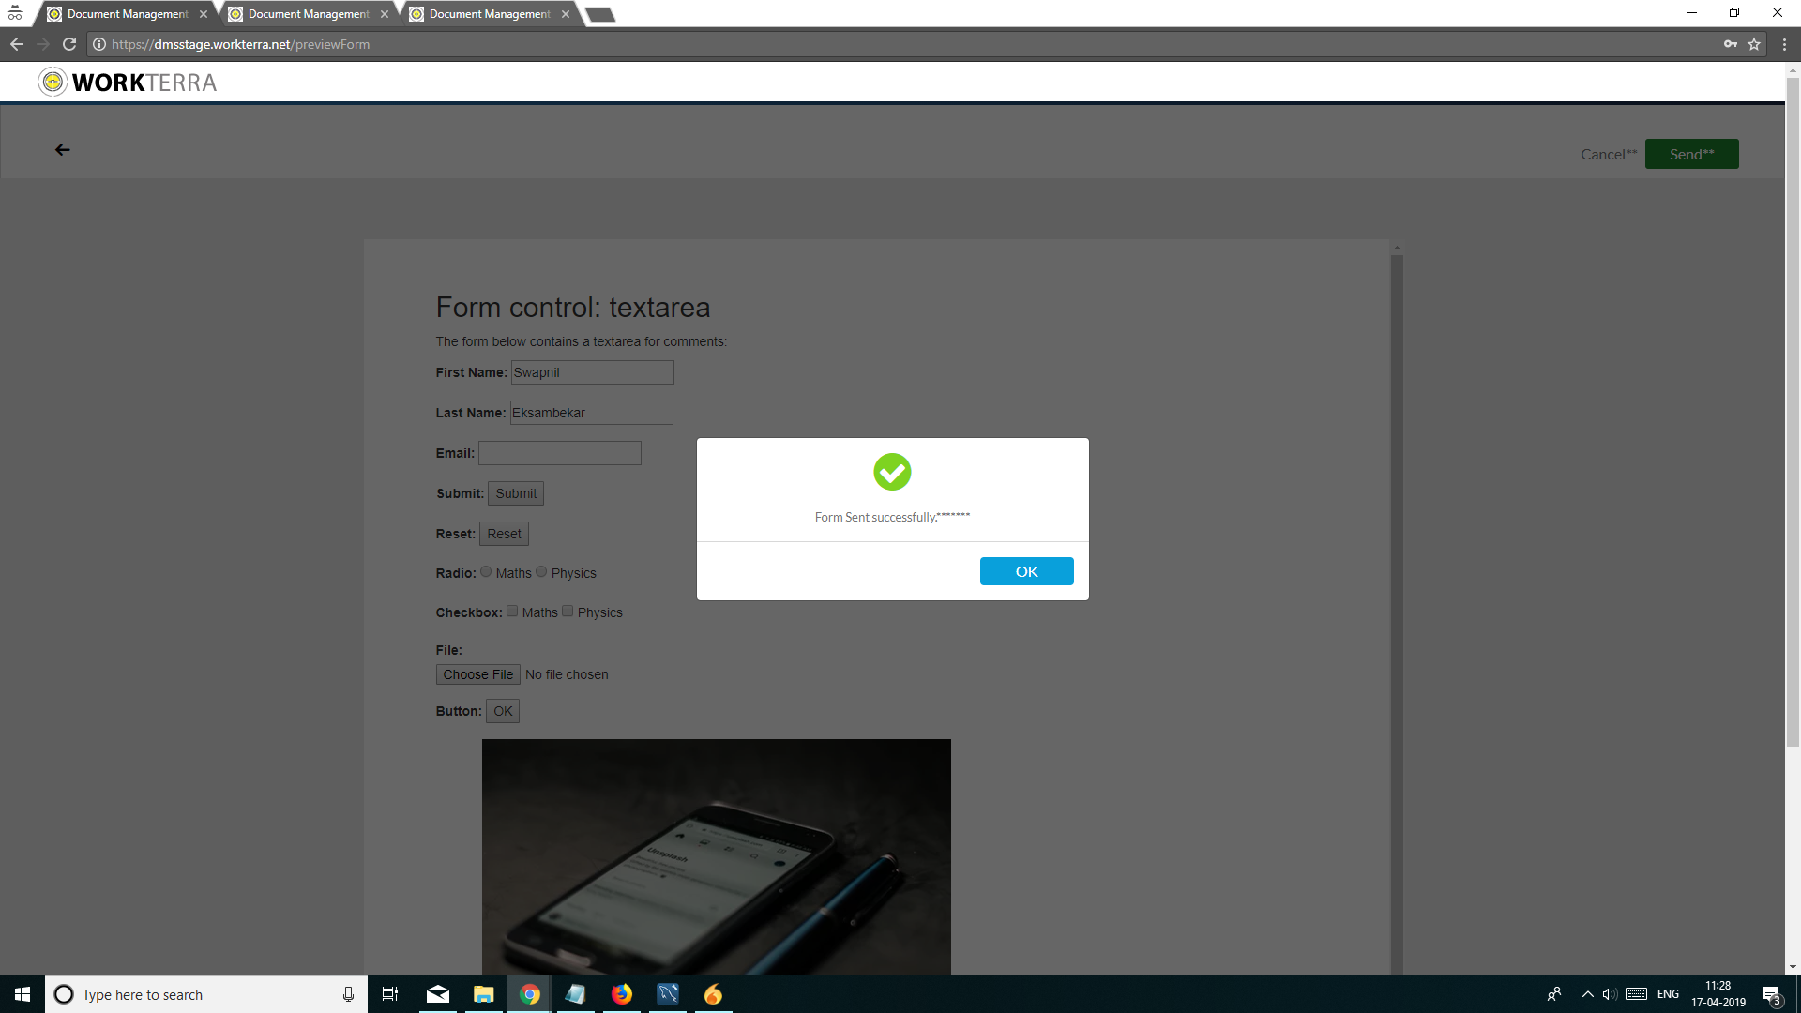Click the back arrow on form preview
1801x1013 pixels.
pyautogui.click(x=62, y=150)
